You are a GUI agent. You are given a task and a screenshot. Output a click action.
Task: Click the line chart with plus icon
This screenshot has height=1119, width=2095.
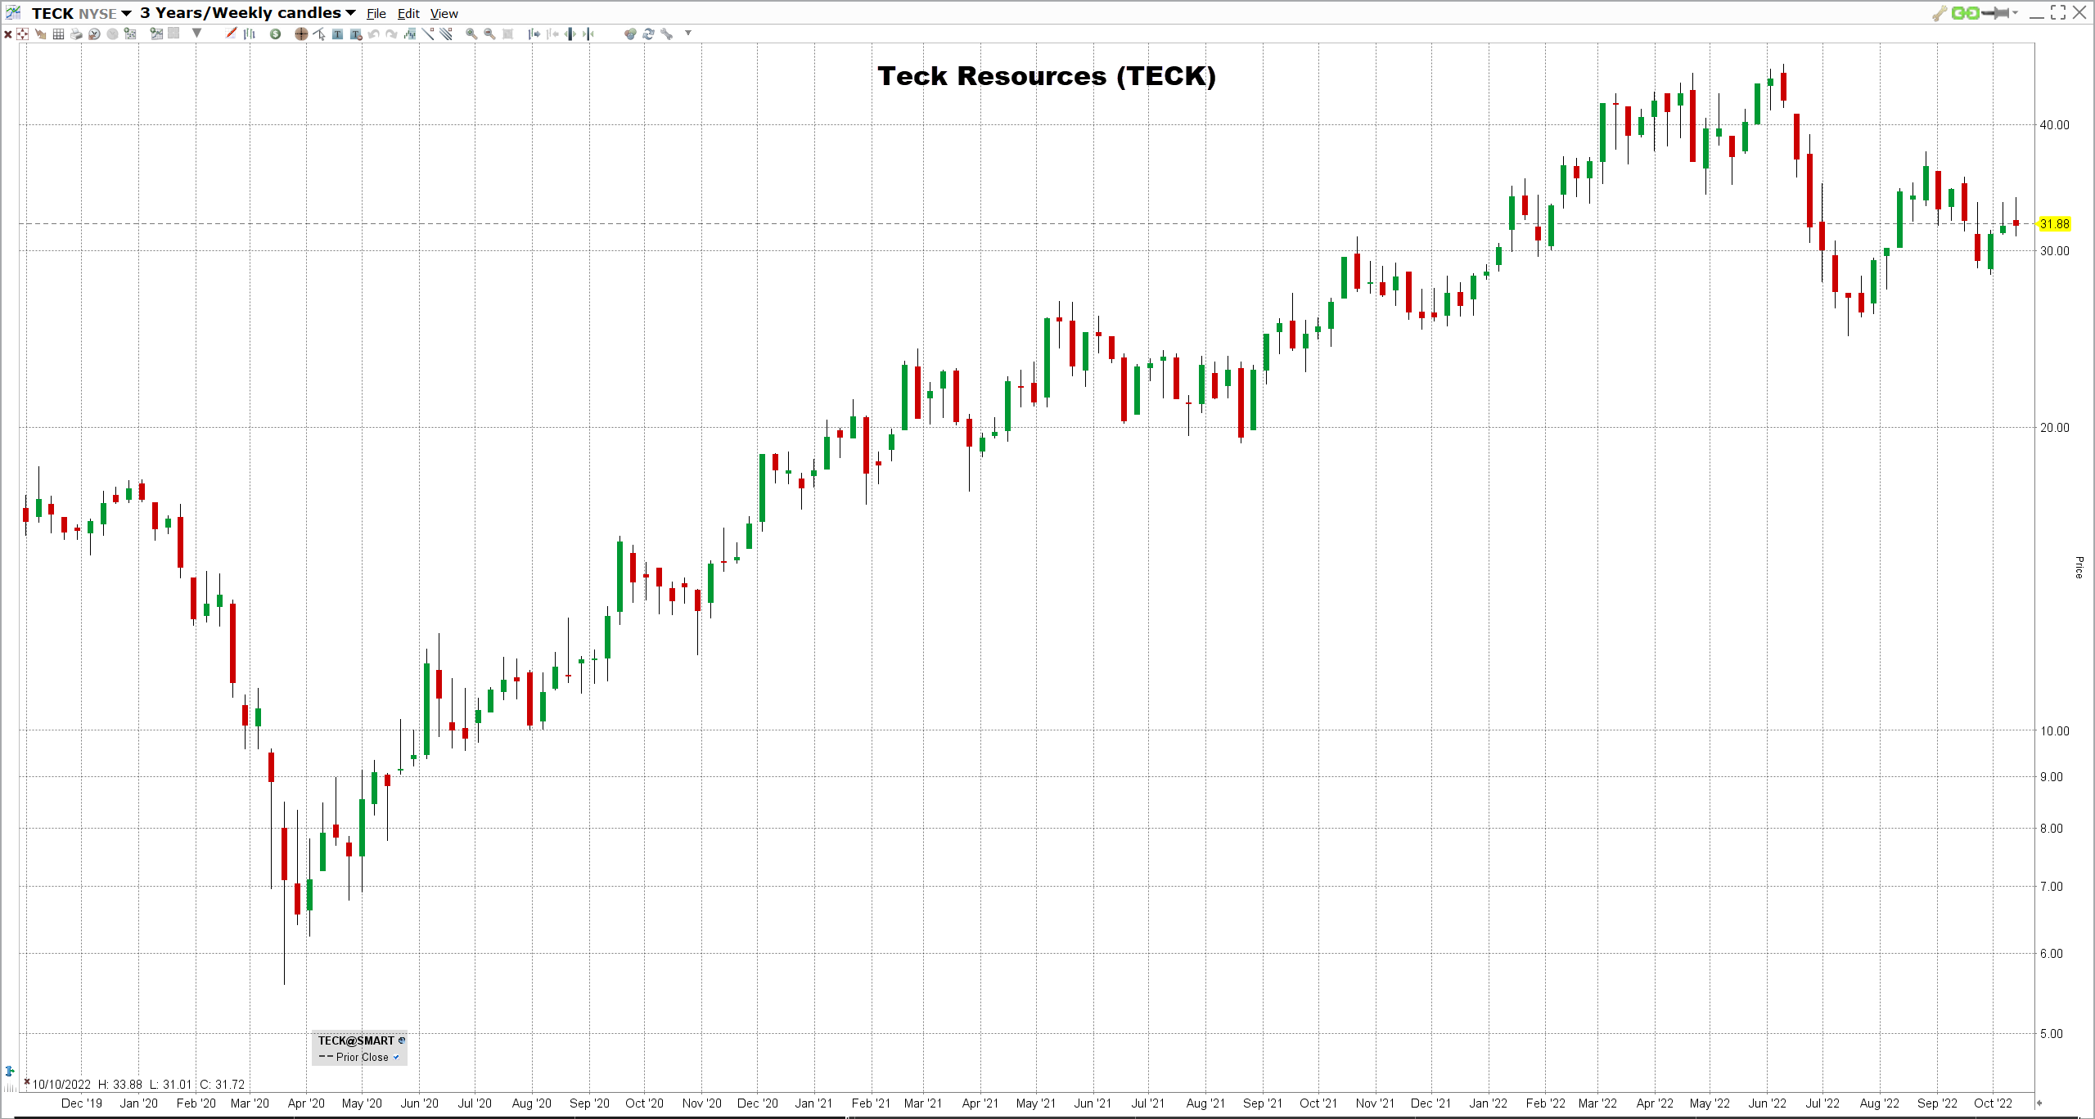point(155,34)
